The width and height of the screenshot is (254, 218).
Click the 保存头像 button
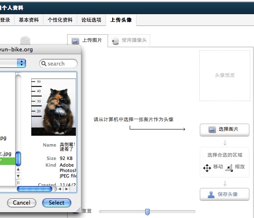(224, 194)
